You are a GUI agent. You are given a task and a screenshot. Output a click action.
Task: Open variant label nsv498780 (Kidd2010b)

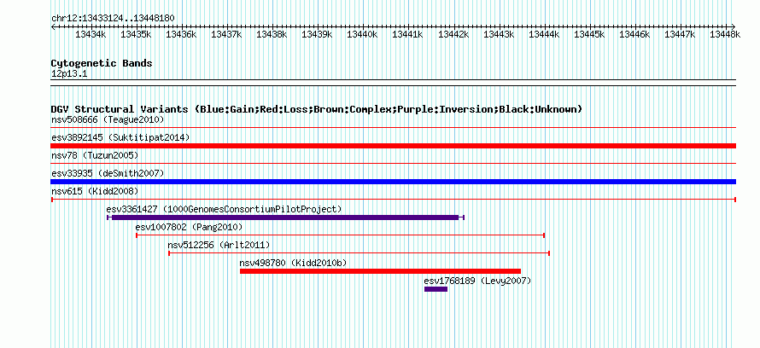(x=293, y=263)
